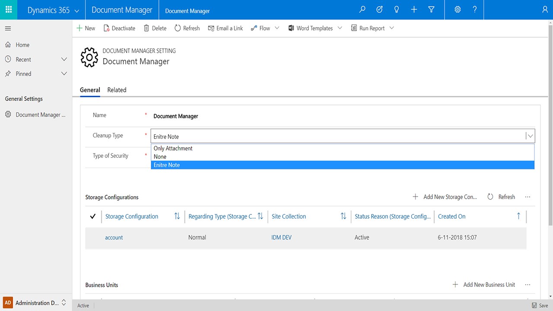This screenshot has height=311, width=553.
Task: Open Document Manager settings sidebar item
Action: coord(36,115)
